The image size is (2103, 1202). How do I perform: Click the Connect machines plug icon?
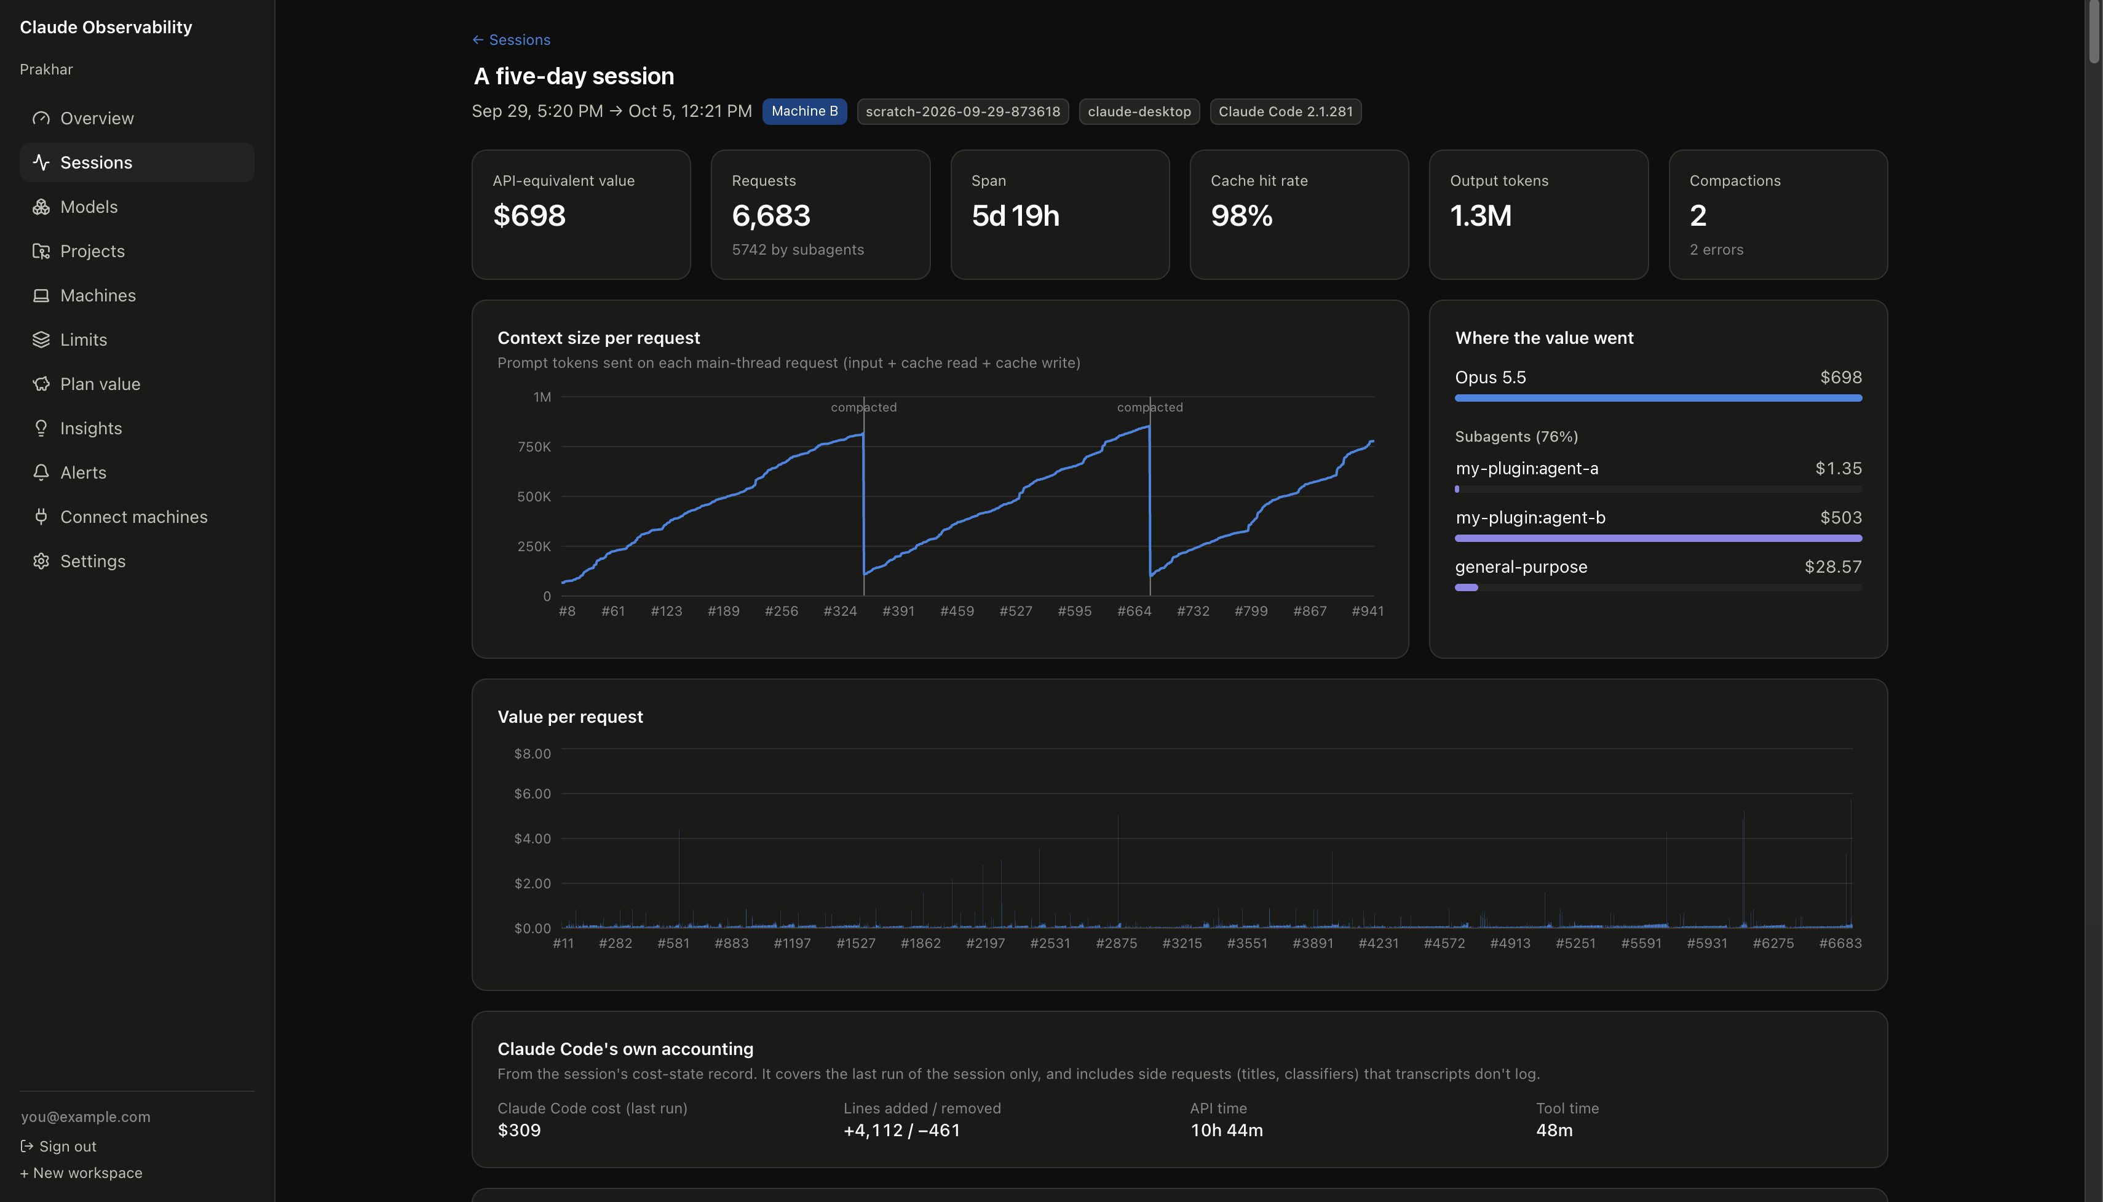click(41, 517)
